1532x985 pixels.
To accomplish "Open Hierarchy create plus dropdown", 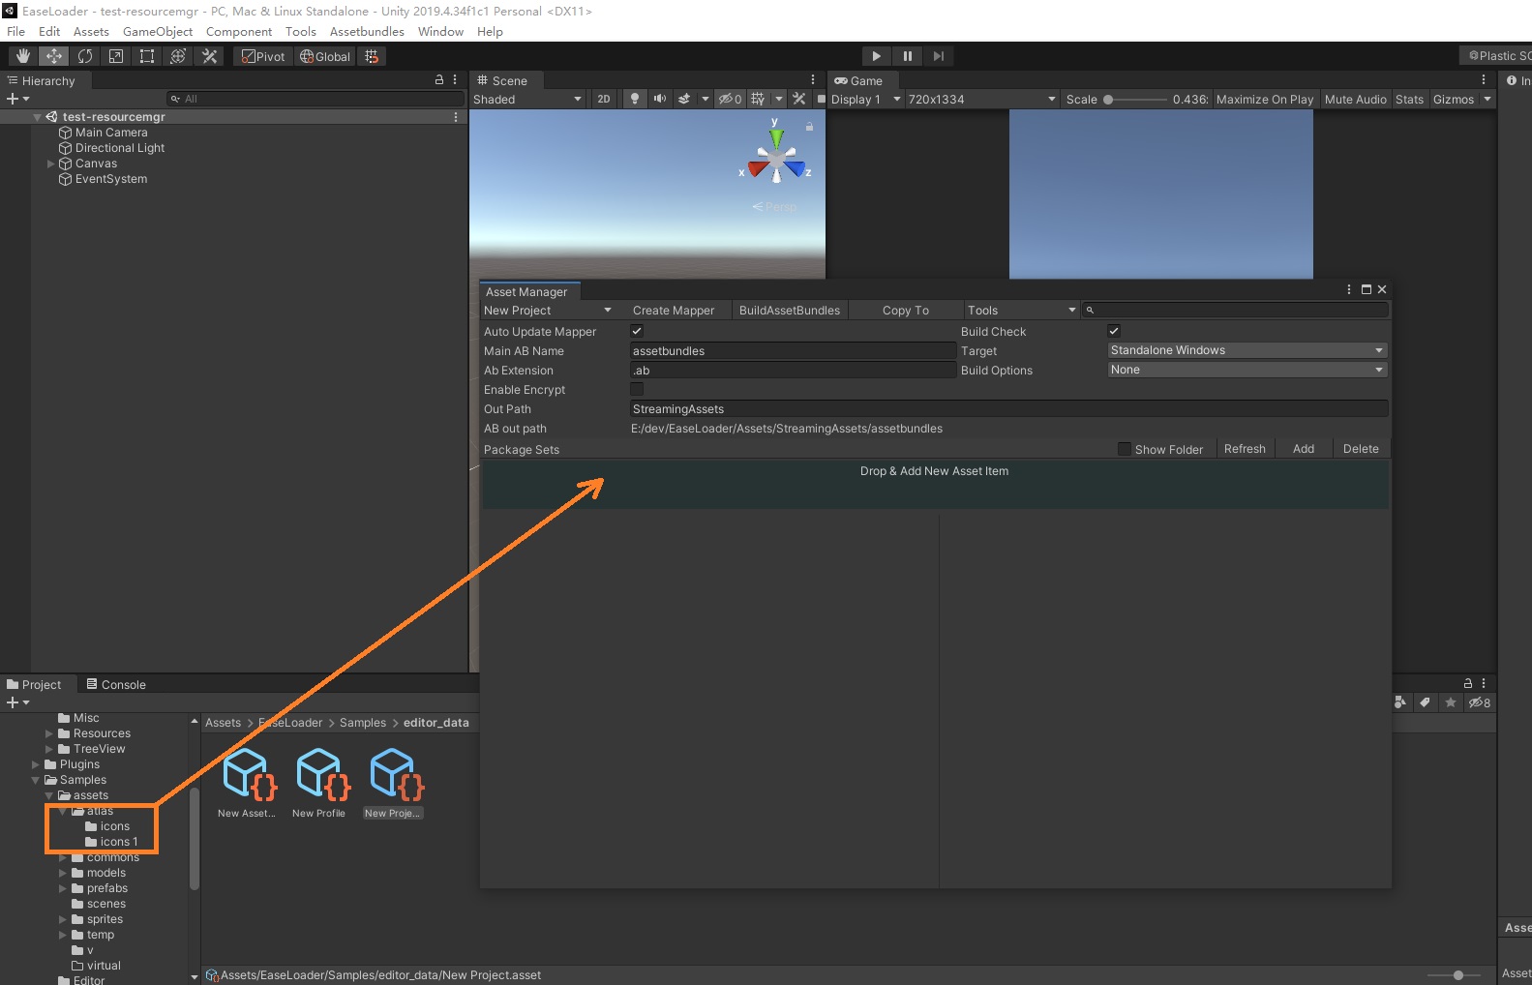I will 18,99.
